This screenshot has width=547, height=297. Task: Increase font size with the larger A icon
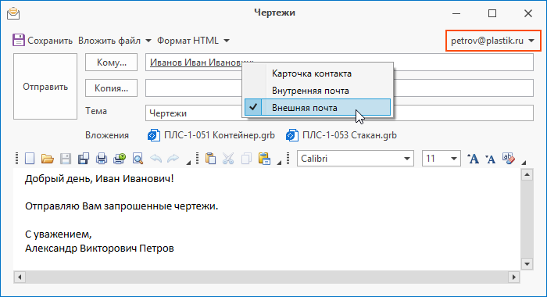[473, 159]
